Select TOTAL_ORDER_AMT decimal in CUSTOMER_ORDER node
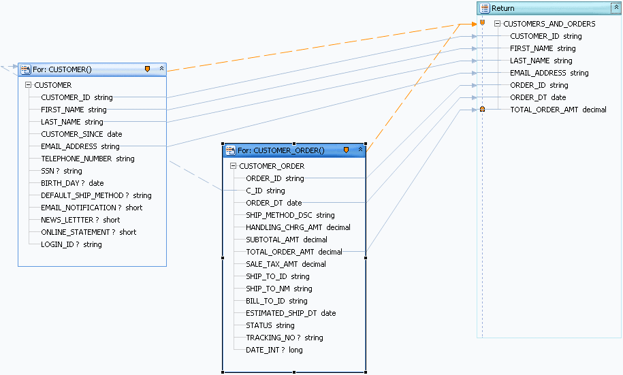The image size is (623, 375). pyautogui.click(x=294, y=252)
